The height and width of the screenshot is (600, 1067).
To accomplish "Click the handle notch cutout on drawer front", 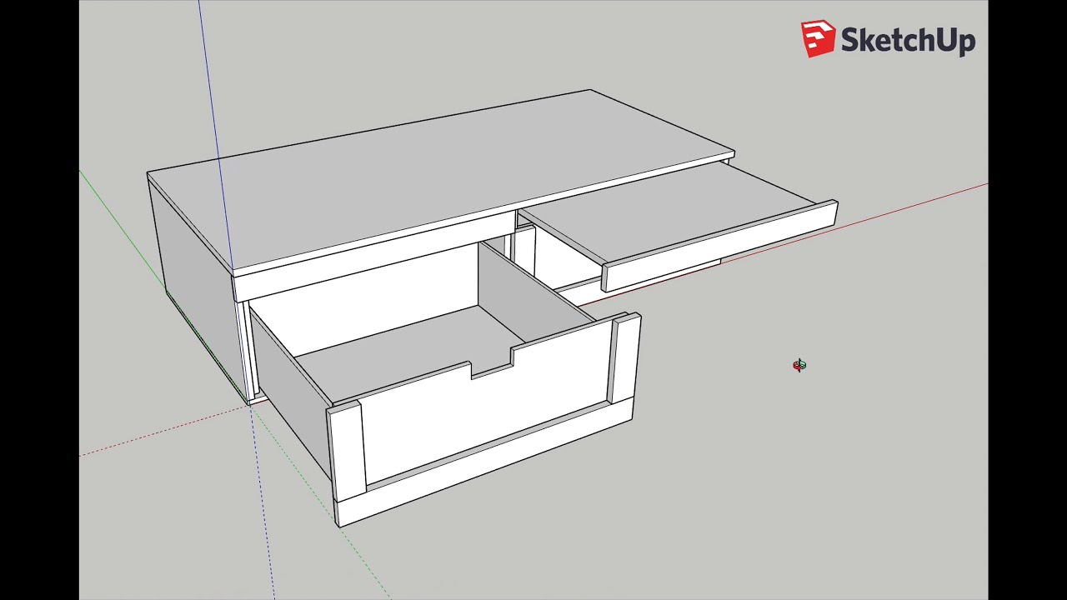I will click(492, 362).
